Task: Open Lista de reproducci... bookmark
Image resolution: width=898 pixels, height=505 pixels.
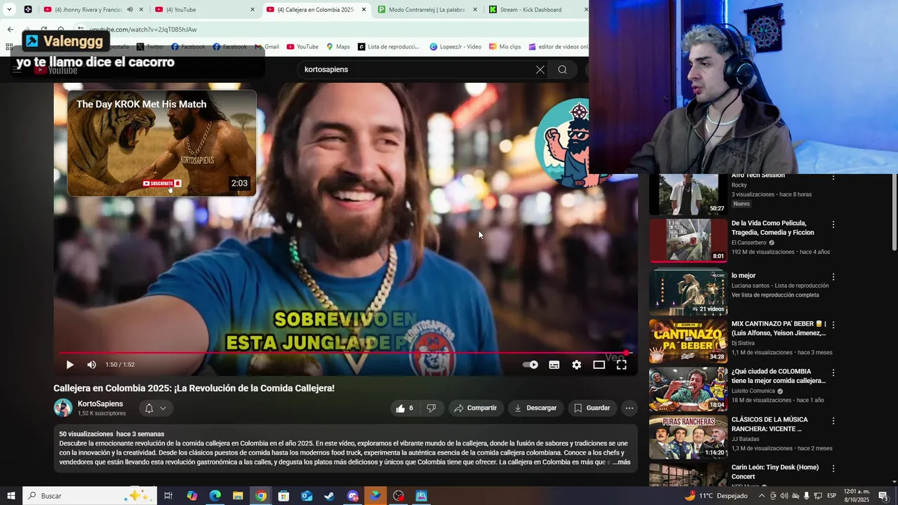Action: [389, 47]
